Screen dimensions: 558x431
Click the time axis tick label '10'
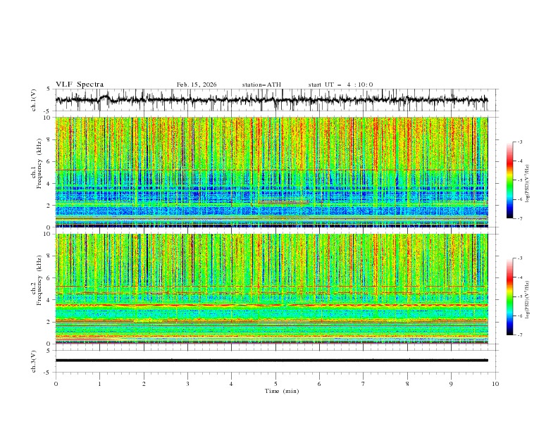click(495, 384)
